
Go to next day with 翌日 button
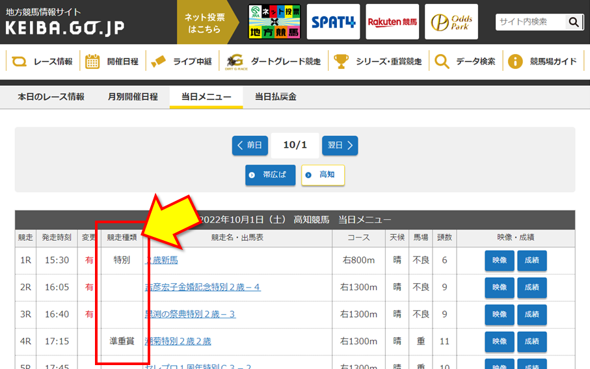(340, 145)
